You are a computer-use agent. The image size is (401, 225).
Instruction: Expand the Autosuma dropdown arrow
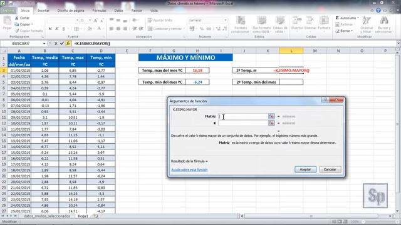tap(358, 18)
